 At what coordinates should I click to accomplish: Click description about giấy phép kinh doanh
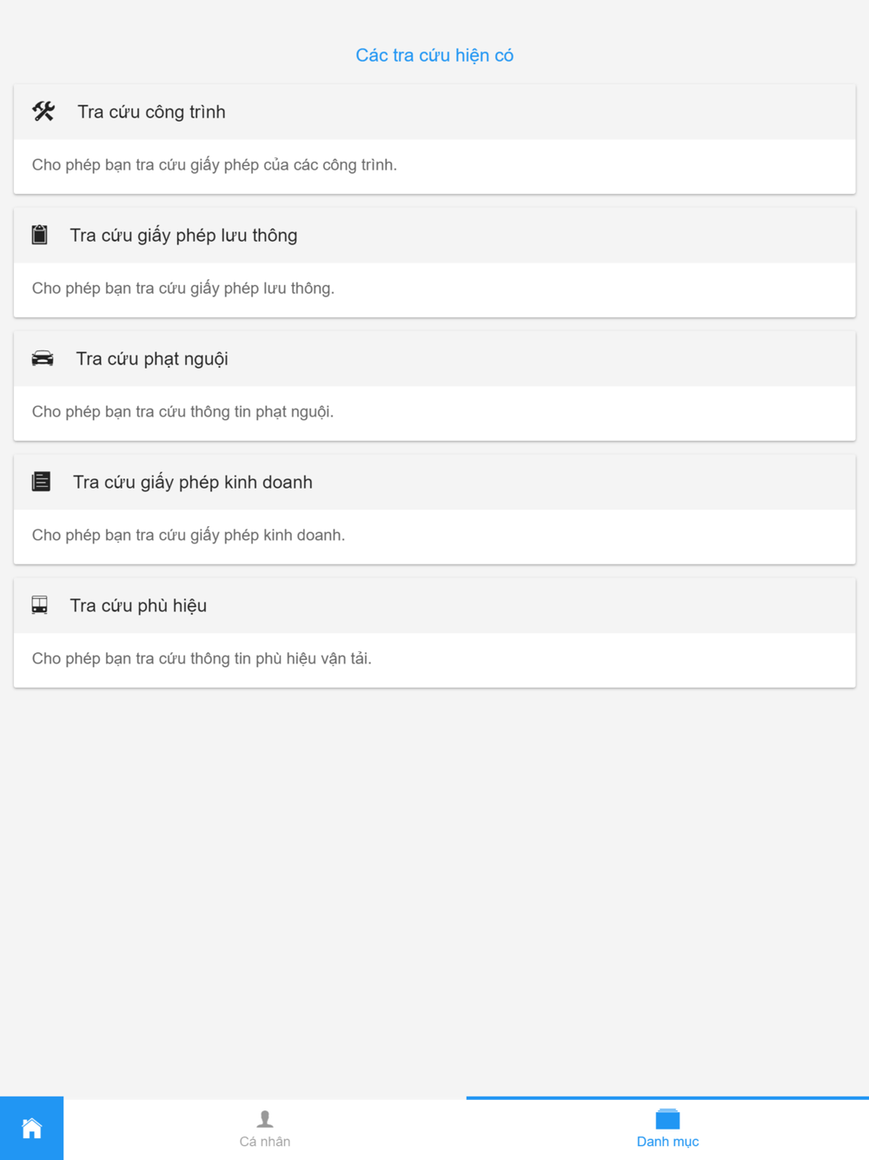click(189, 536)
